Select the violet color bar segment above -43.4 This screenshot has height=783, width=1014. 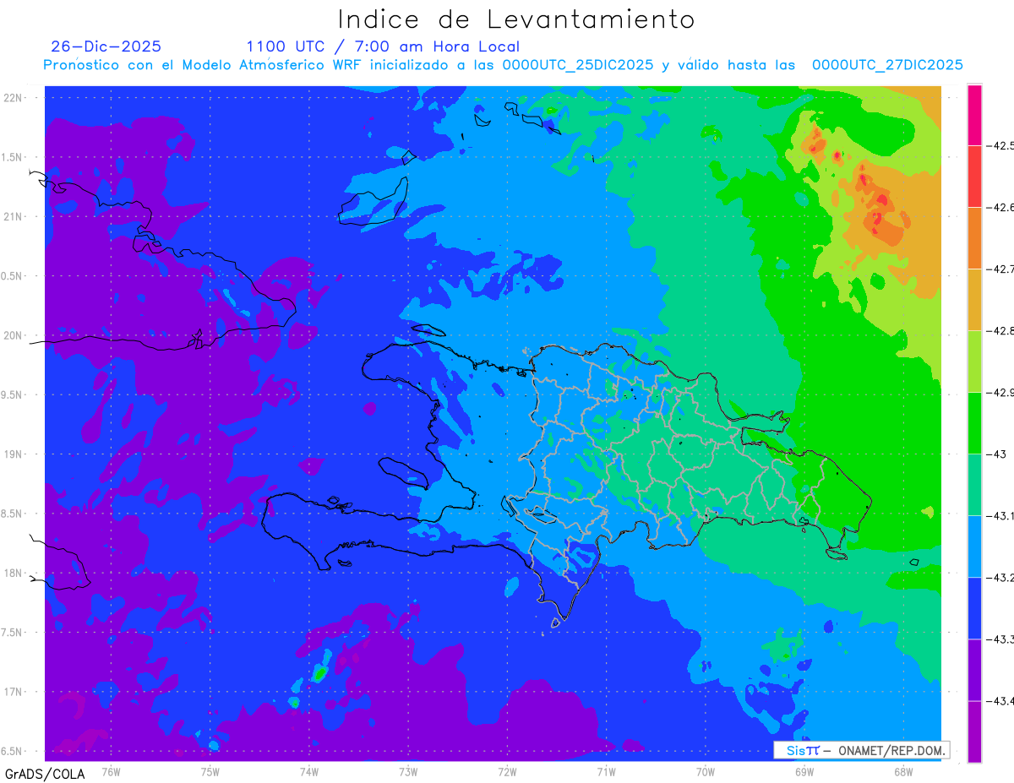[x=974, y=669]
